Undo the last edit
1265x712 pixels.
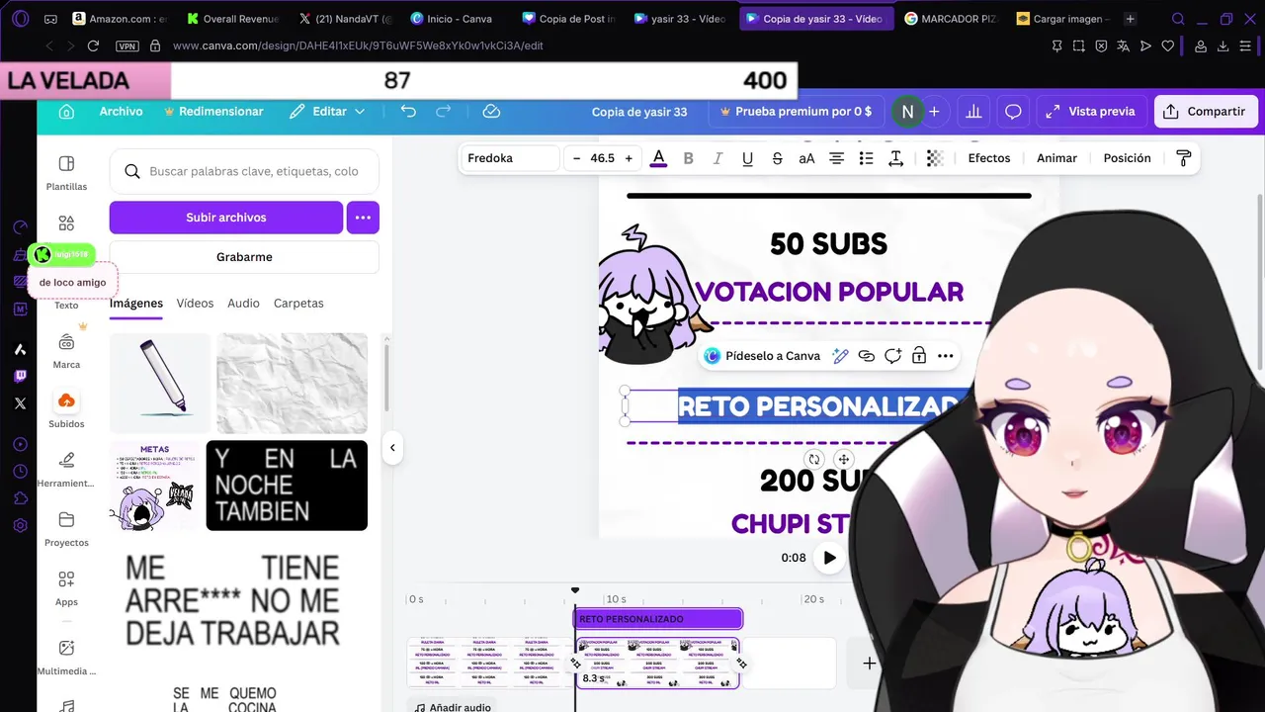408,112
